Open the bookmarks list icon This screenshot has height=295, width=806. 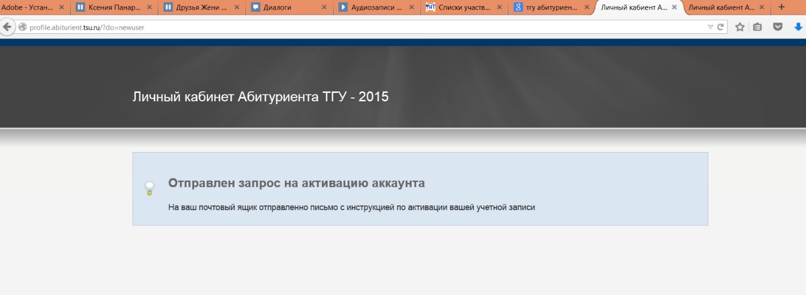(x=757, y=27)
